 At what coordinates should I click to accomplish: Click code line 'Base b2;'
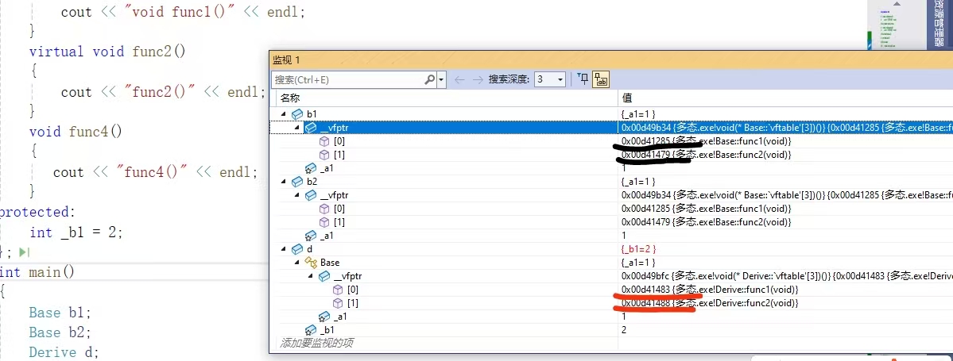[x=59, y=332]
